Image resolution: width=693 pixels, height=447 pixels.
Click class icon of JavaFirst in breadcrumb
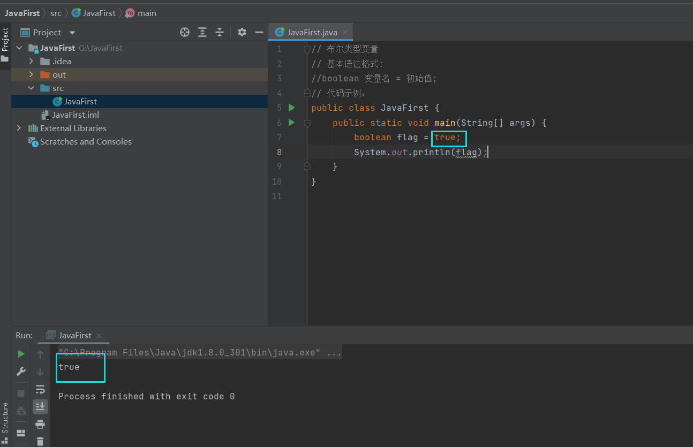click(76, 13)
